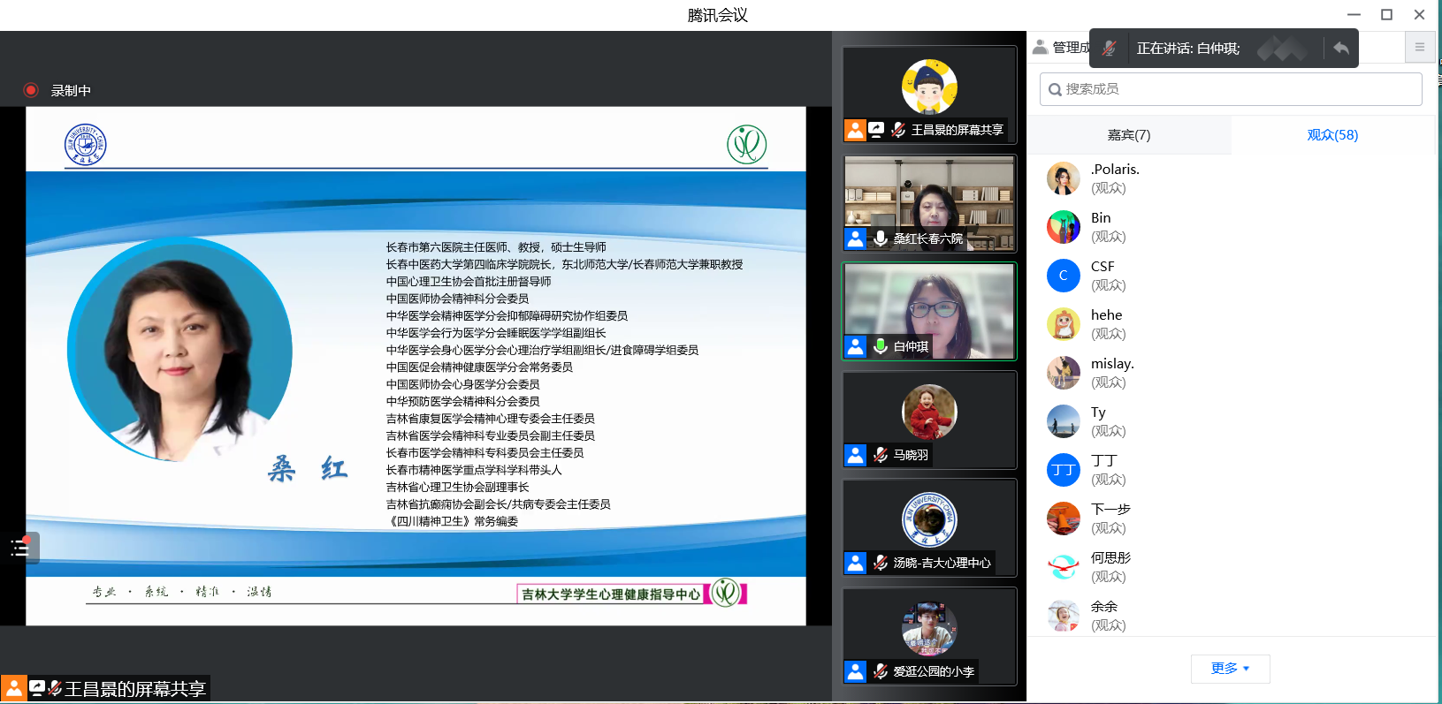Click the screen share icon on 王昌景's tile

[876, 130]
